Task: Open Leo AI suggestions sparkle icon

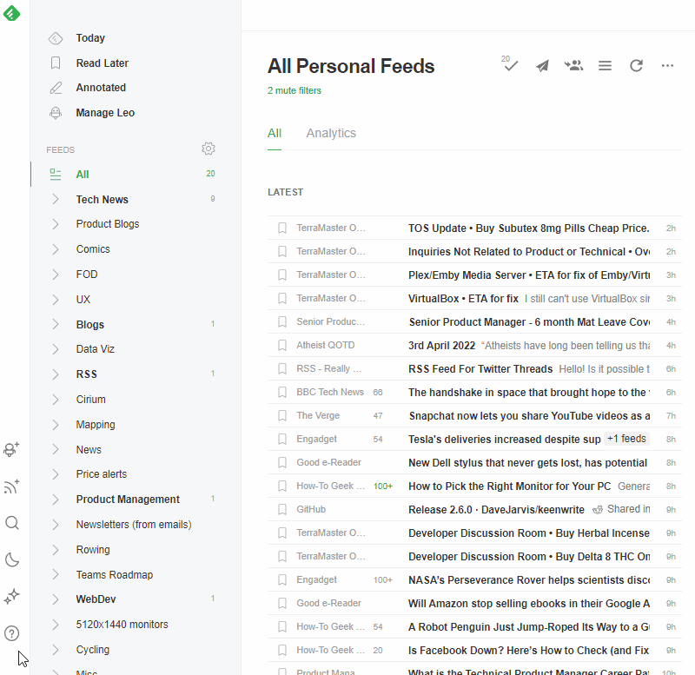Action: 12,596
